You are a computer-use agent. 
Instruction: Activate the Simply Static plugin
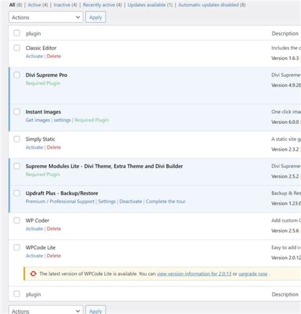click(x=34, y=147)
